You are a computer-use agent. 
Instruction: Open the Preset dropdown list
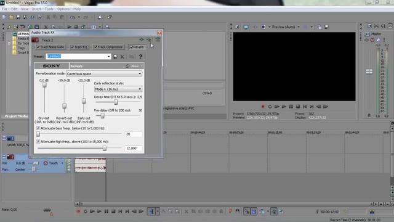(x=108, y=56)
